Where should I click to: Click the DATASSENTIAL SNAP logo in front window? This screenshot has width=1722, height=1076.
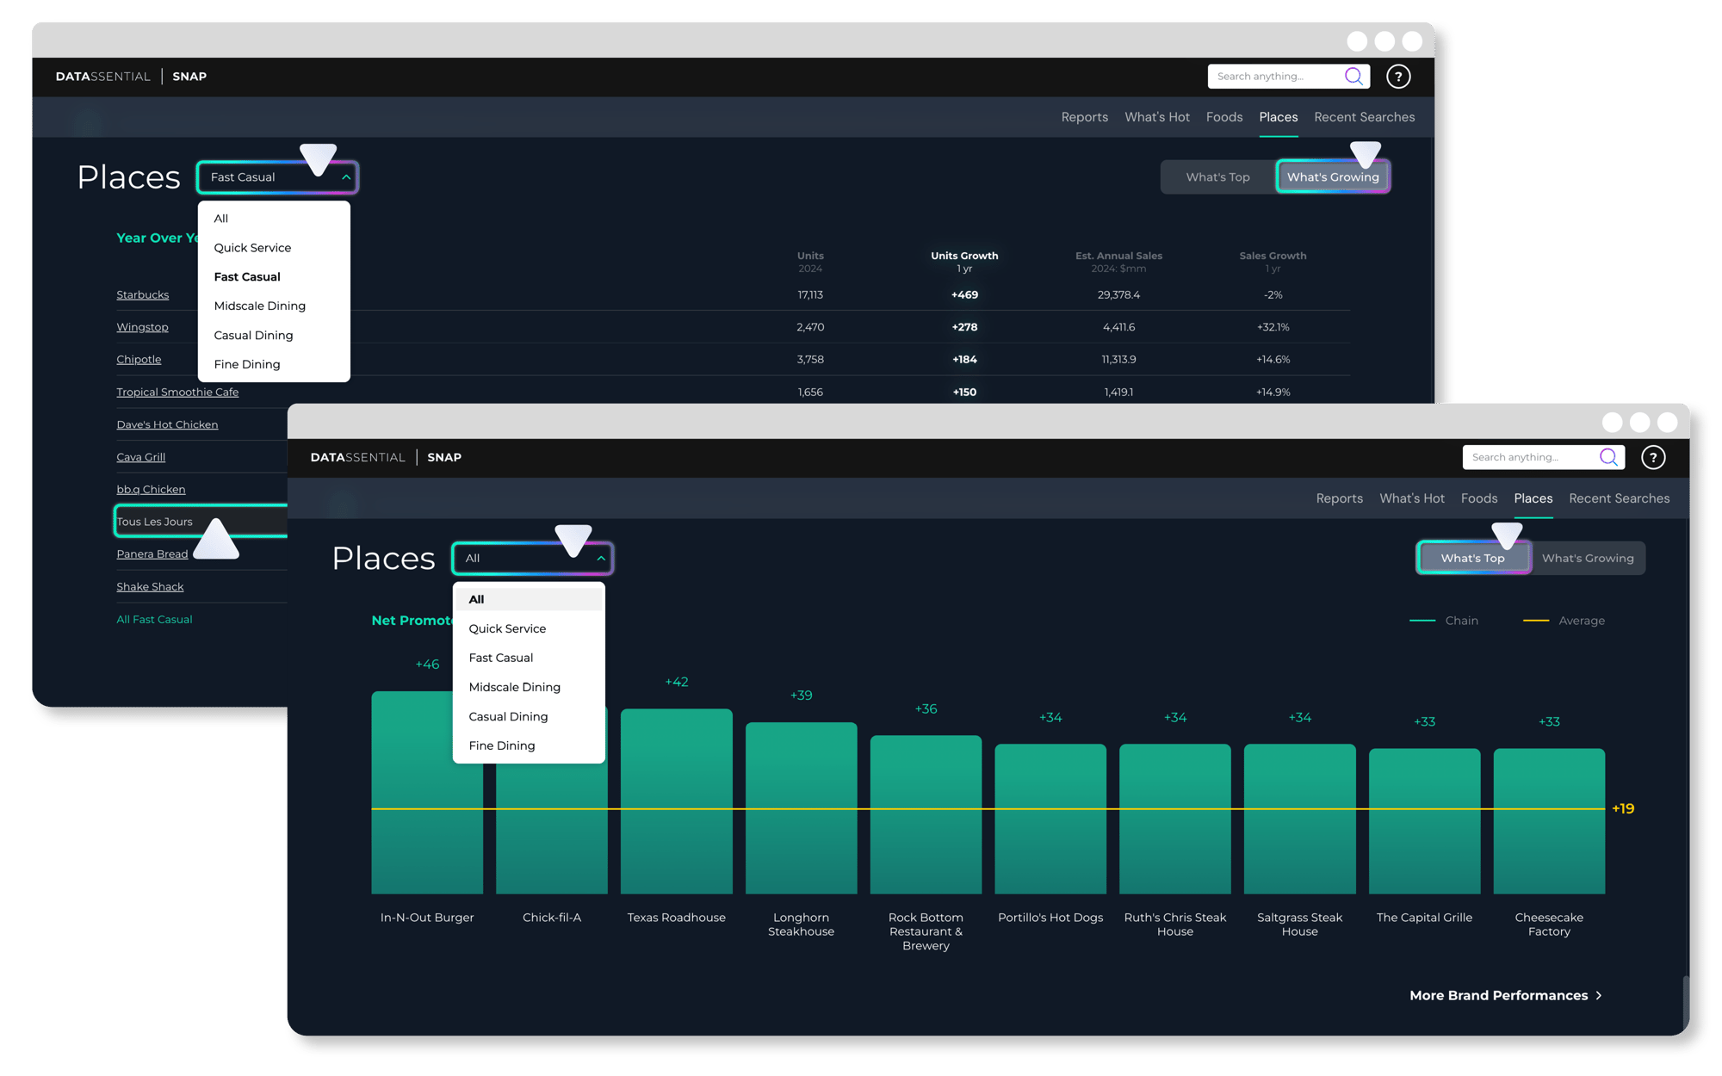pos(386,457)
